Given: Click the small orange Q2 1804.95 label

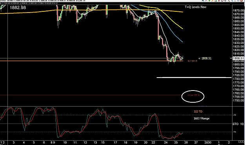Looking at the screenshot, I should (192, 61).
